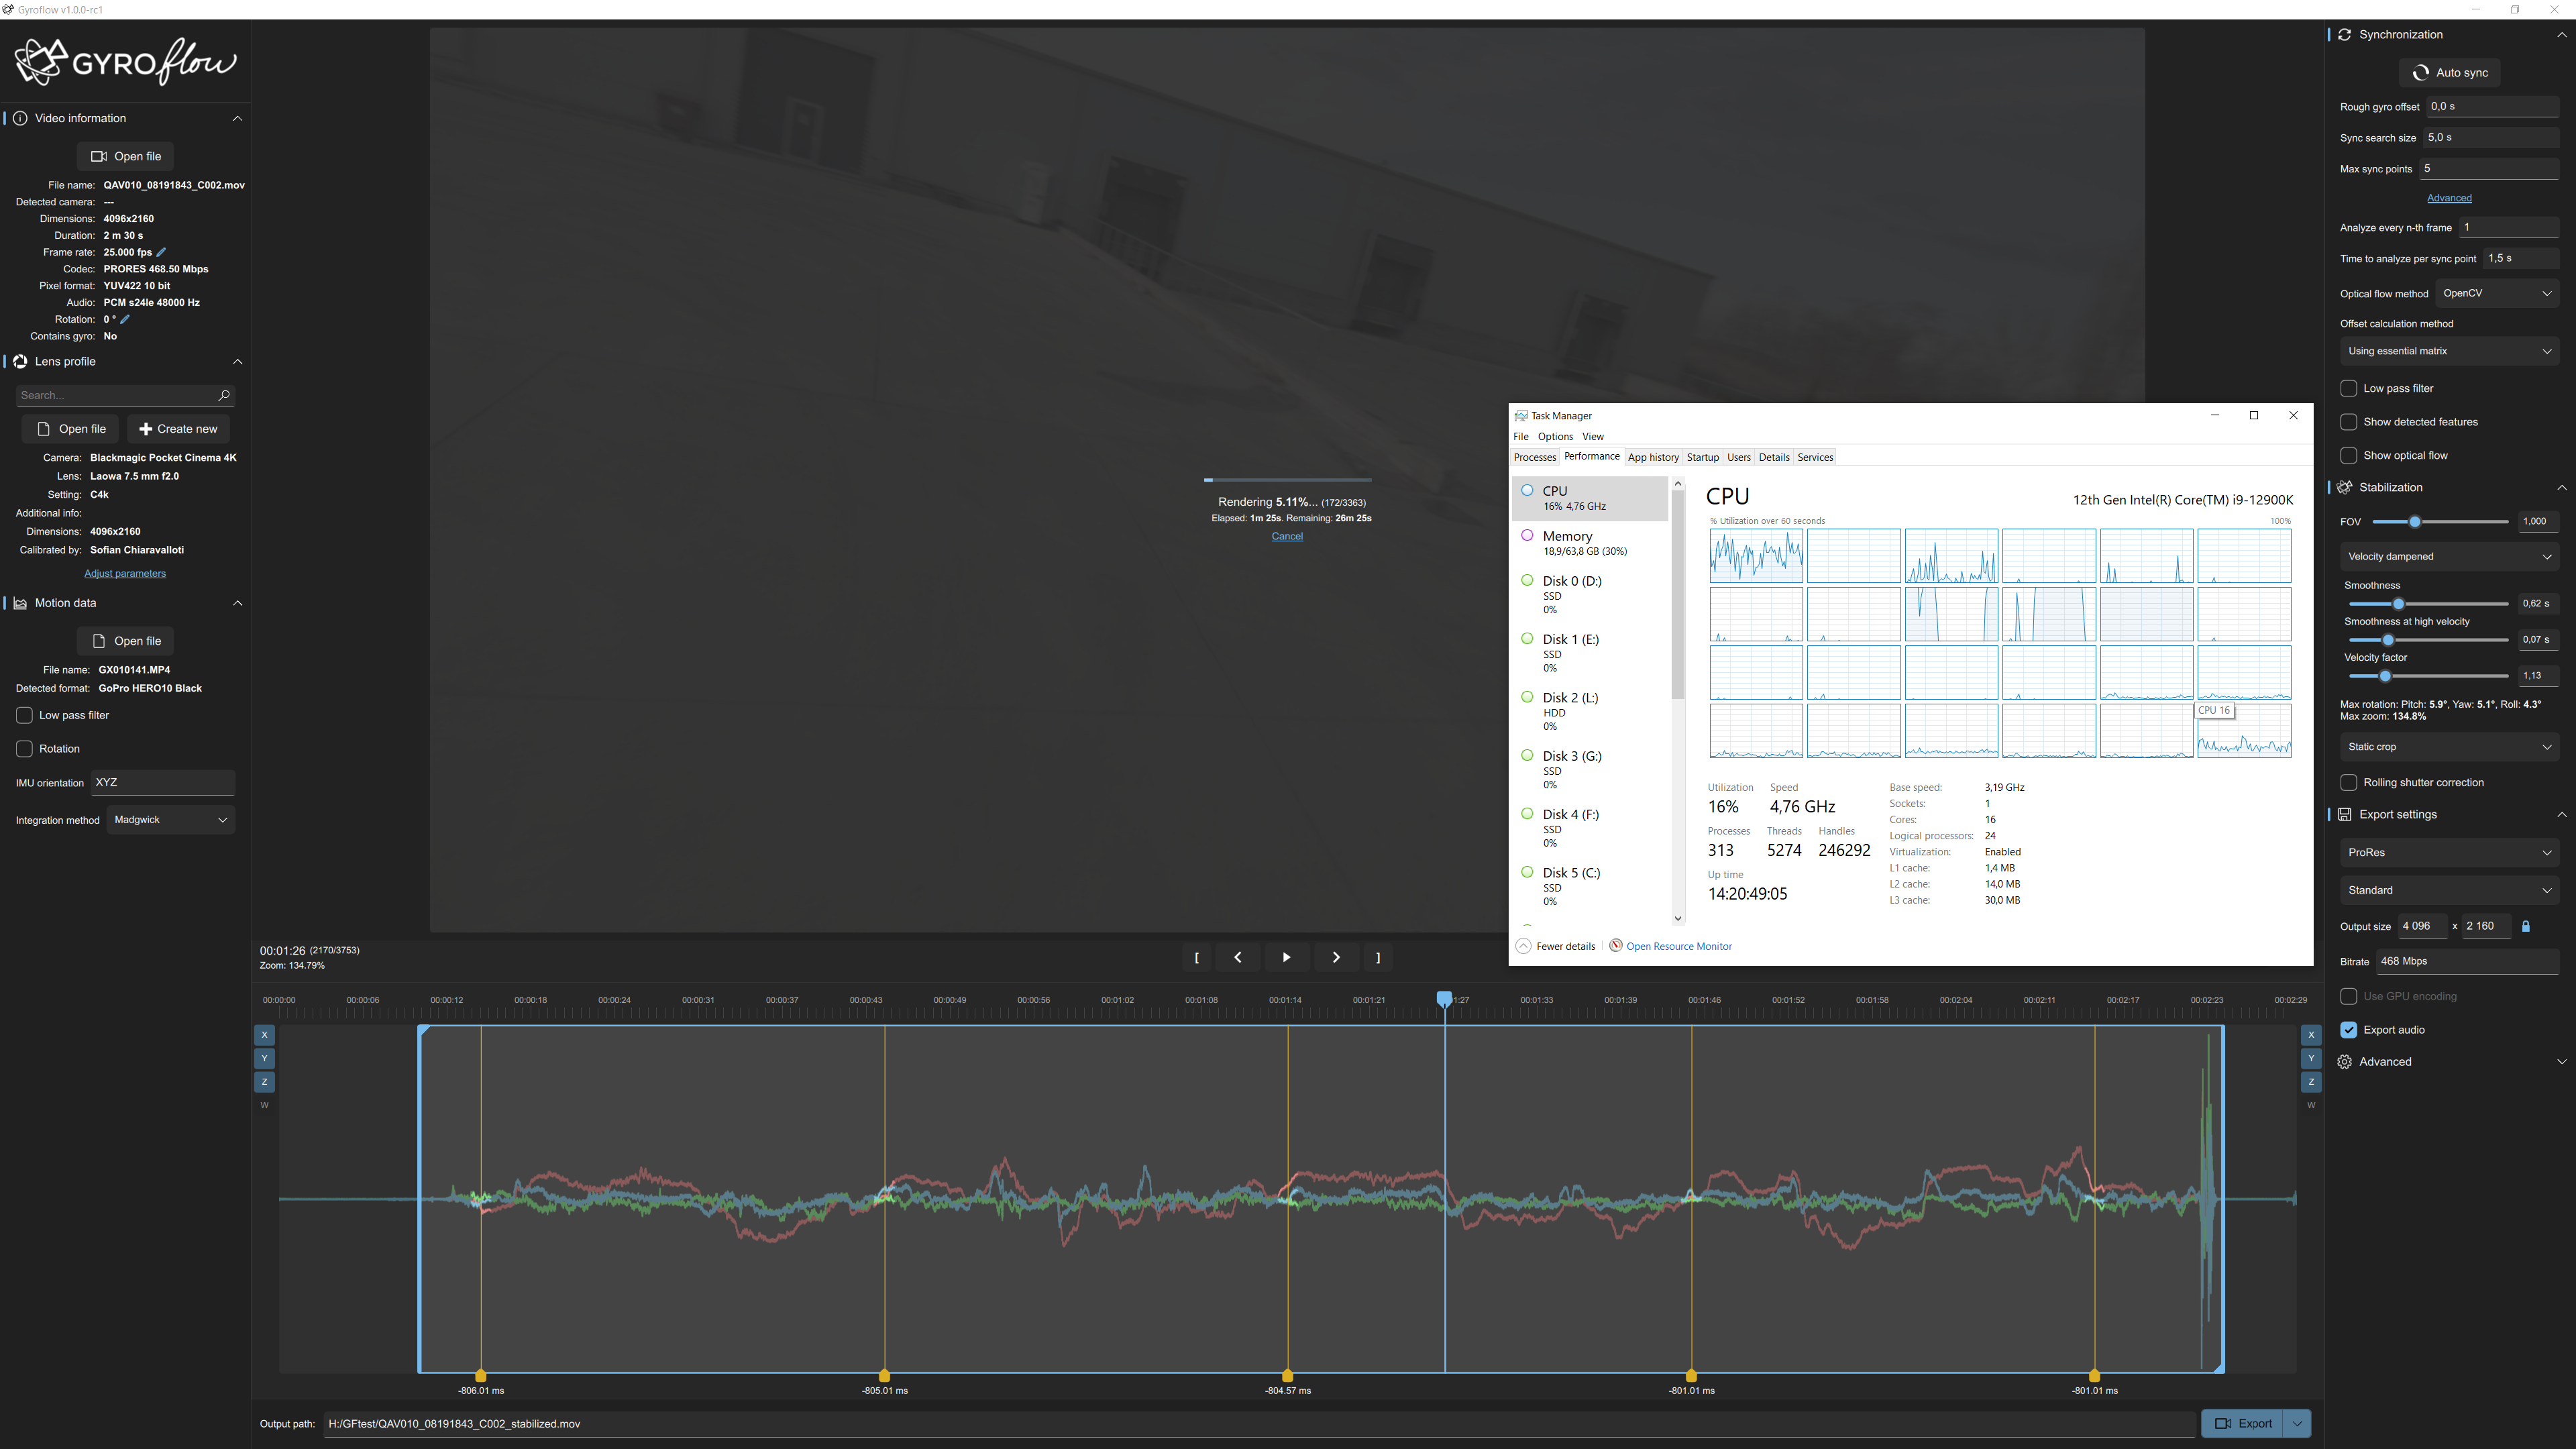The width and height of the screenshot is (2576, 1449).
Task: Step to next frame arrow
Action: 1335,957
